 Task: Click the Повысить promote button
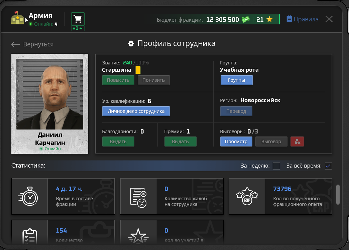118,80
